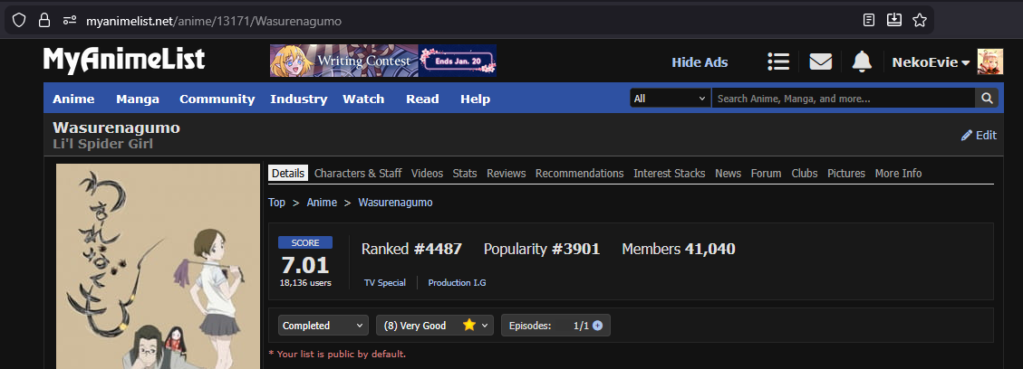Screen dimensions: 1023x369
Task: Click the Wasurenagumo breadcrumb link
Action: (395, 203)
